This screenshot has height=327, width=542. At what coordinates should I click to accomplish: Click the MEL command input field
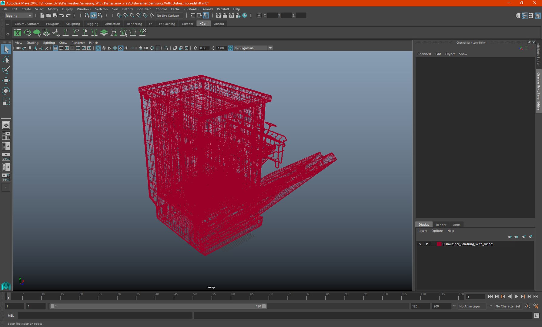pos(104,315)
